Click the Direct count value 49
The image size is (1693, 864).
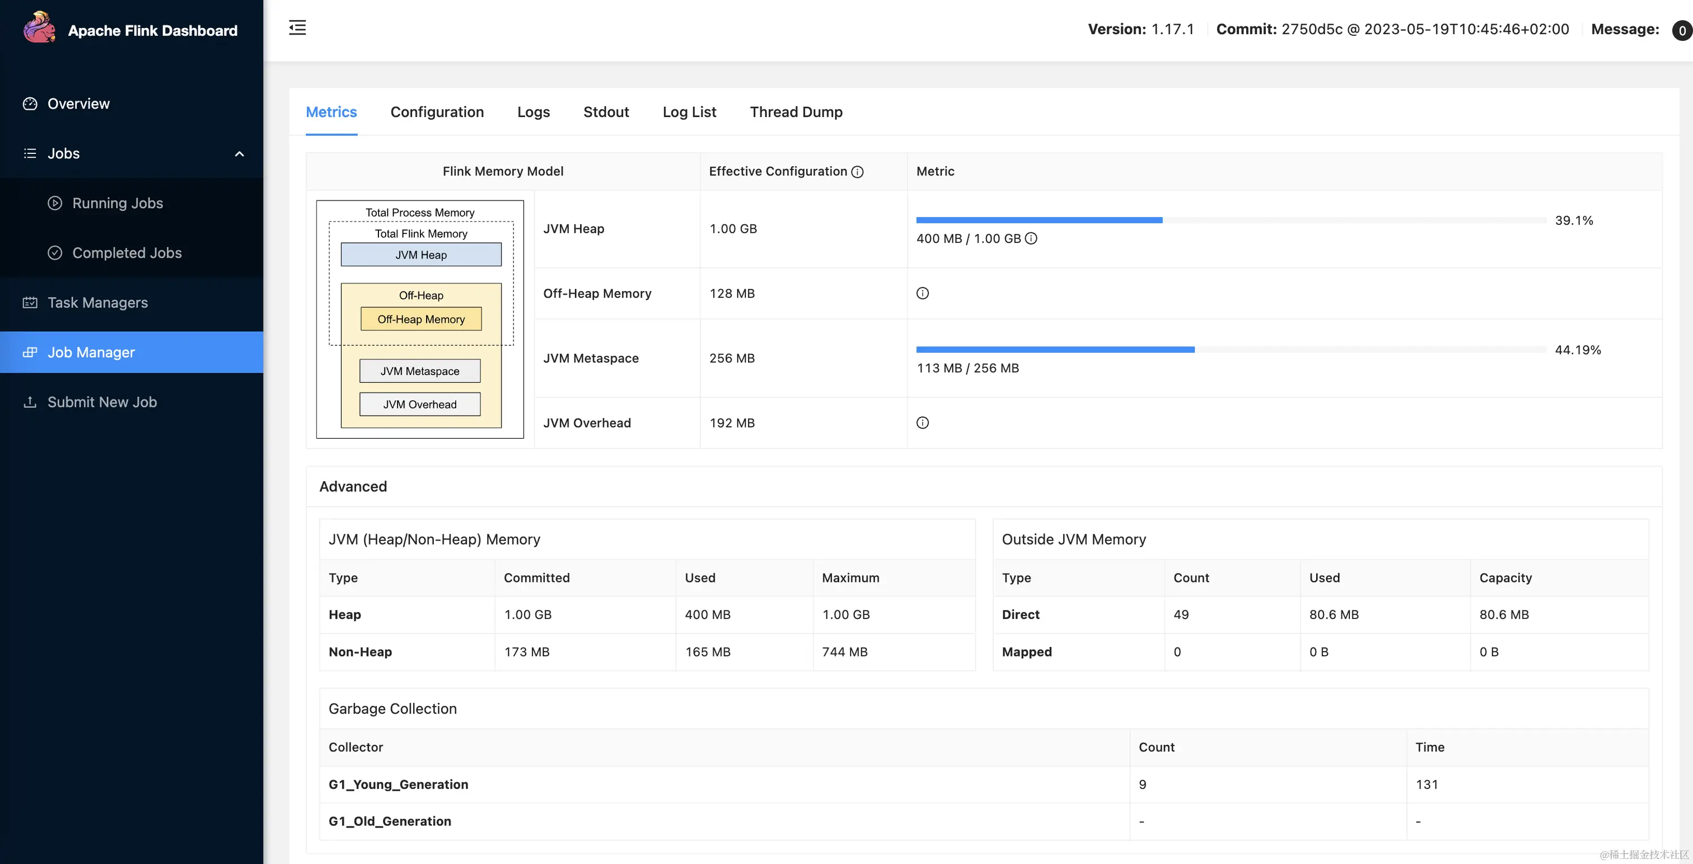1181,615
